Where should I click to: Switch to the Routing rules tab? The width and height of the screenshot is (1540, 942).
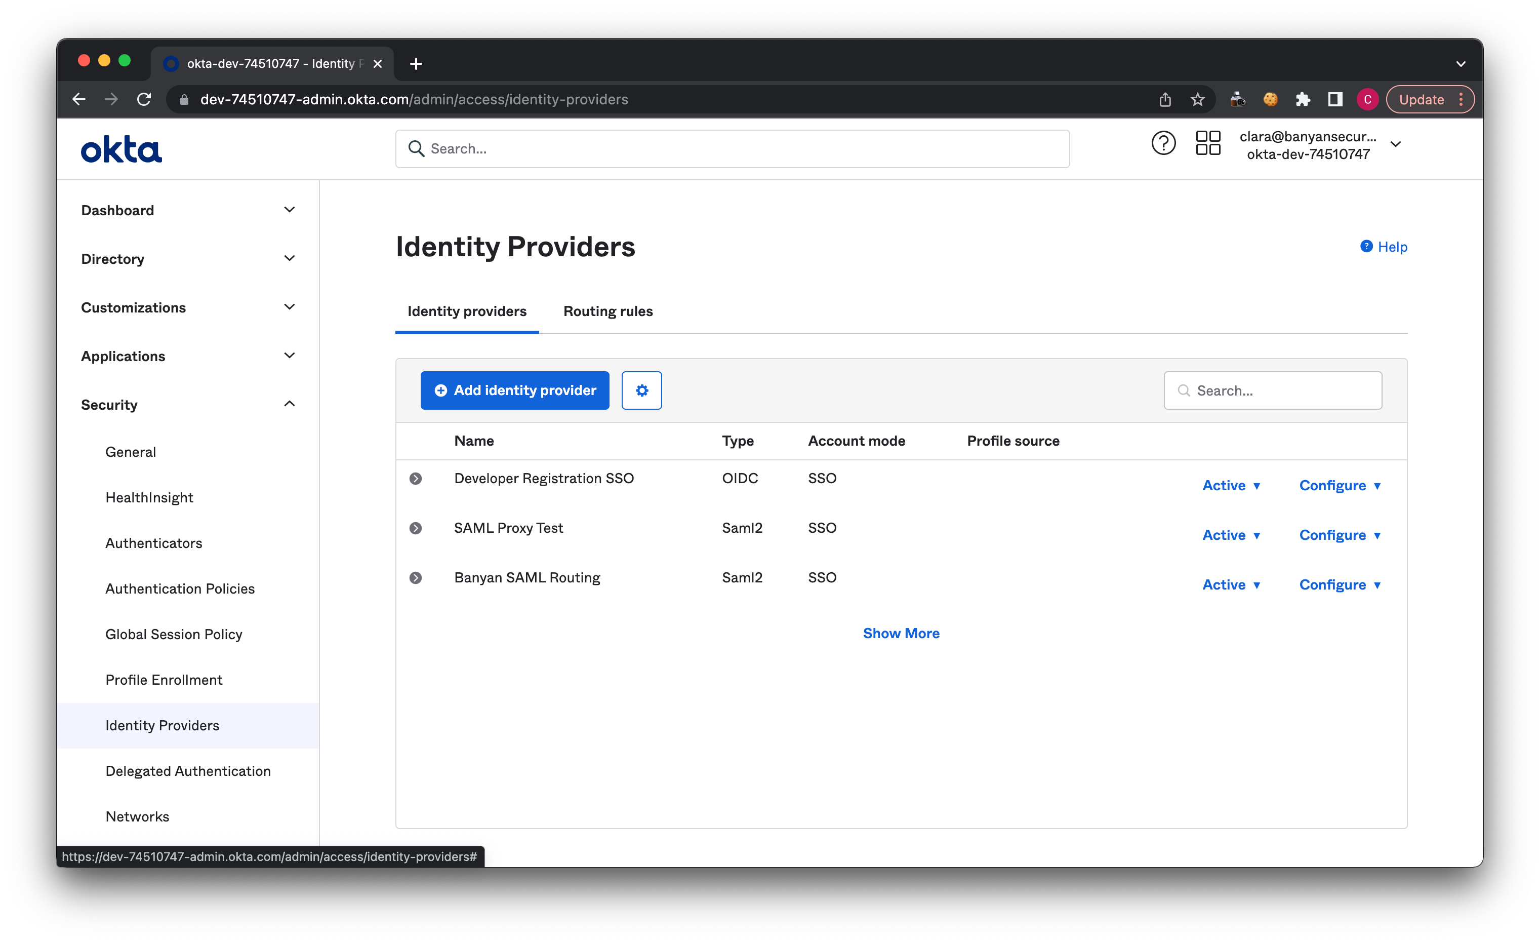pyautogui.click(x=607, y=311)
